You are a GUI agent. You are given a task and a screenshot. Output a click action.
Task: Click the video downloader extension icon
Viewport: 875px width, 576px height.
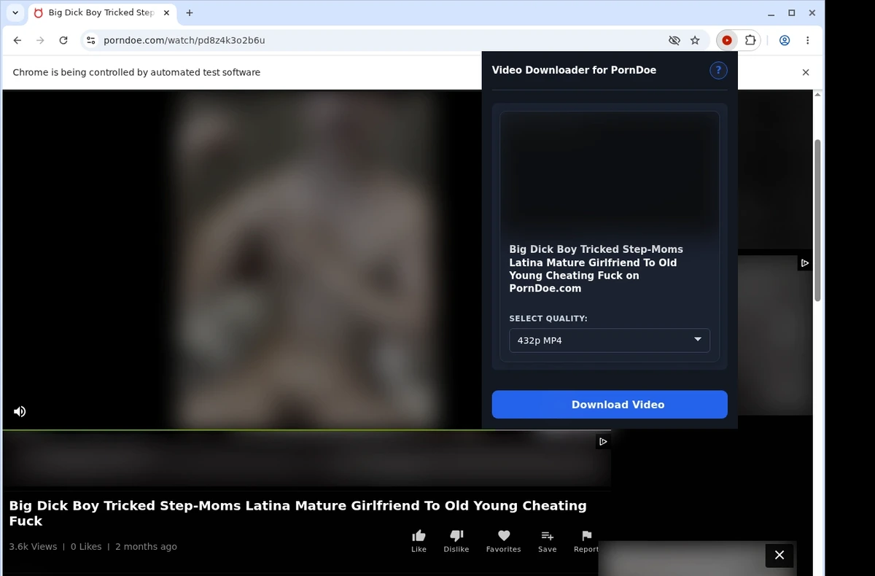tap(726, 41)
